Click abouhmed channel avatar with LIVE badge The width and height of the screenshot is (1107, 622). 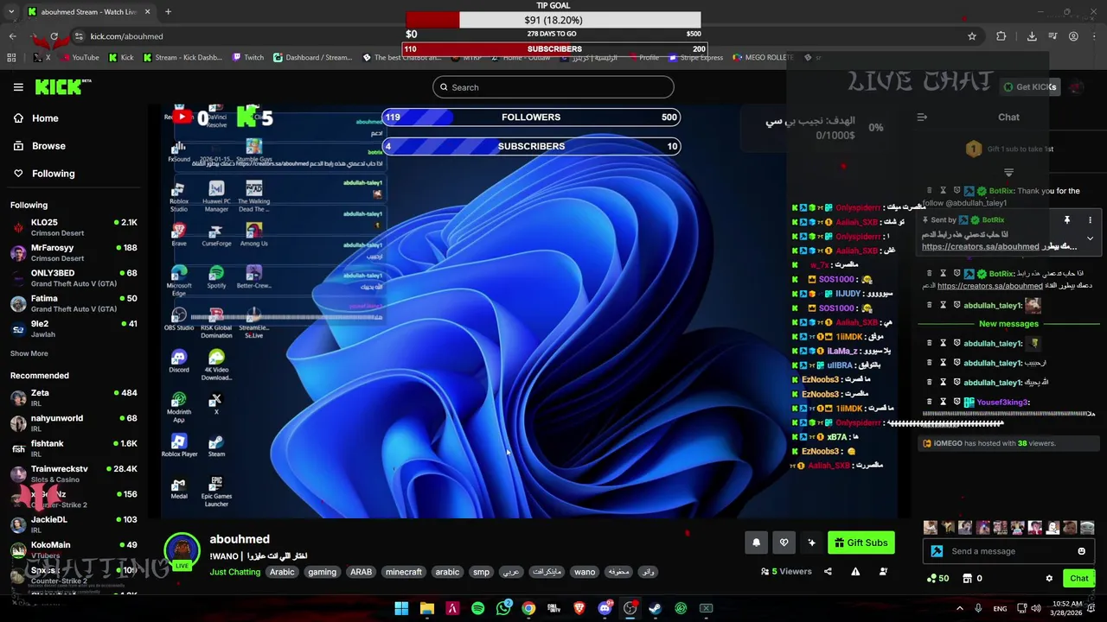182,551
